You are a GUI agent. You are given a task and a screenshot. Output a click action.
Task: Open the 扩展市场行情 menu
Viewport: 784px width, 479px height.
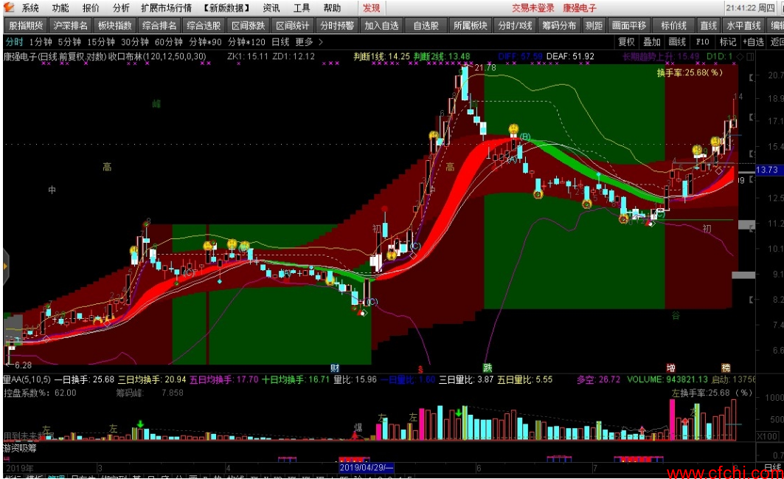coord(166,8)
